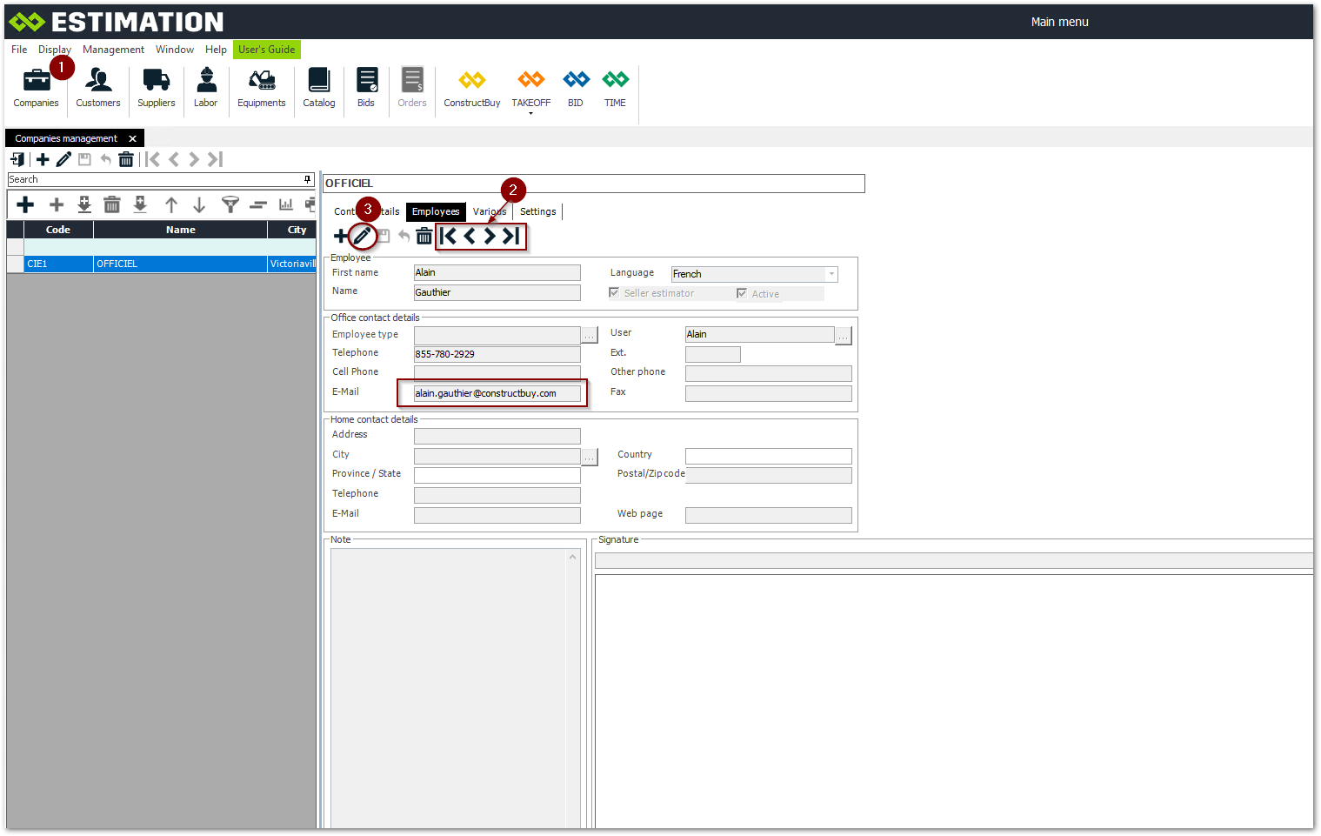Image resolution: width=1321 pixels, height=836 pixels.
Task: Click the E-Mail office input field
Action: click(497, 393)
